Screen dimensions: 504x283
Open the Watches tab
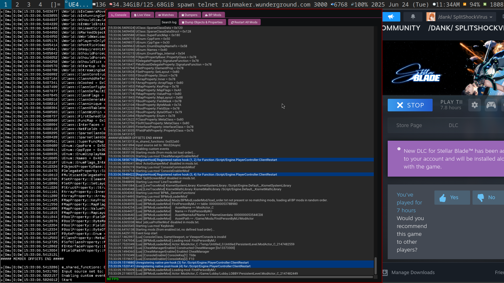(x=166, y=15)
